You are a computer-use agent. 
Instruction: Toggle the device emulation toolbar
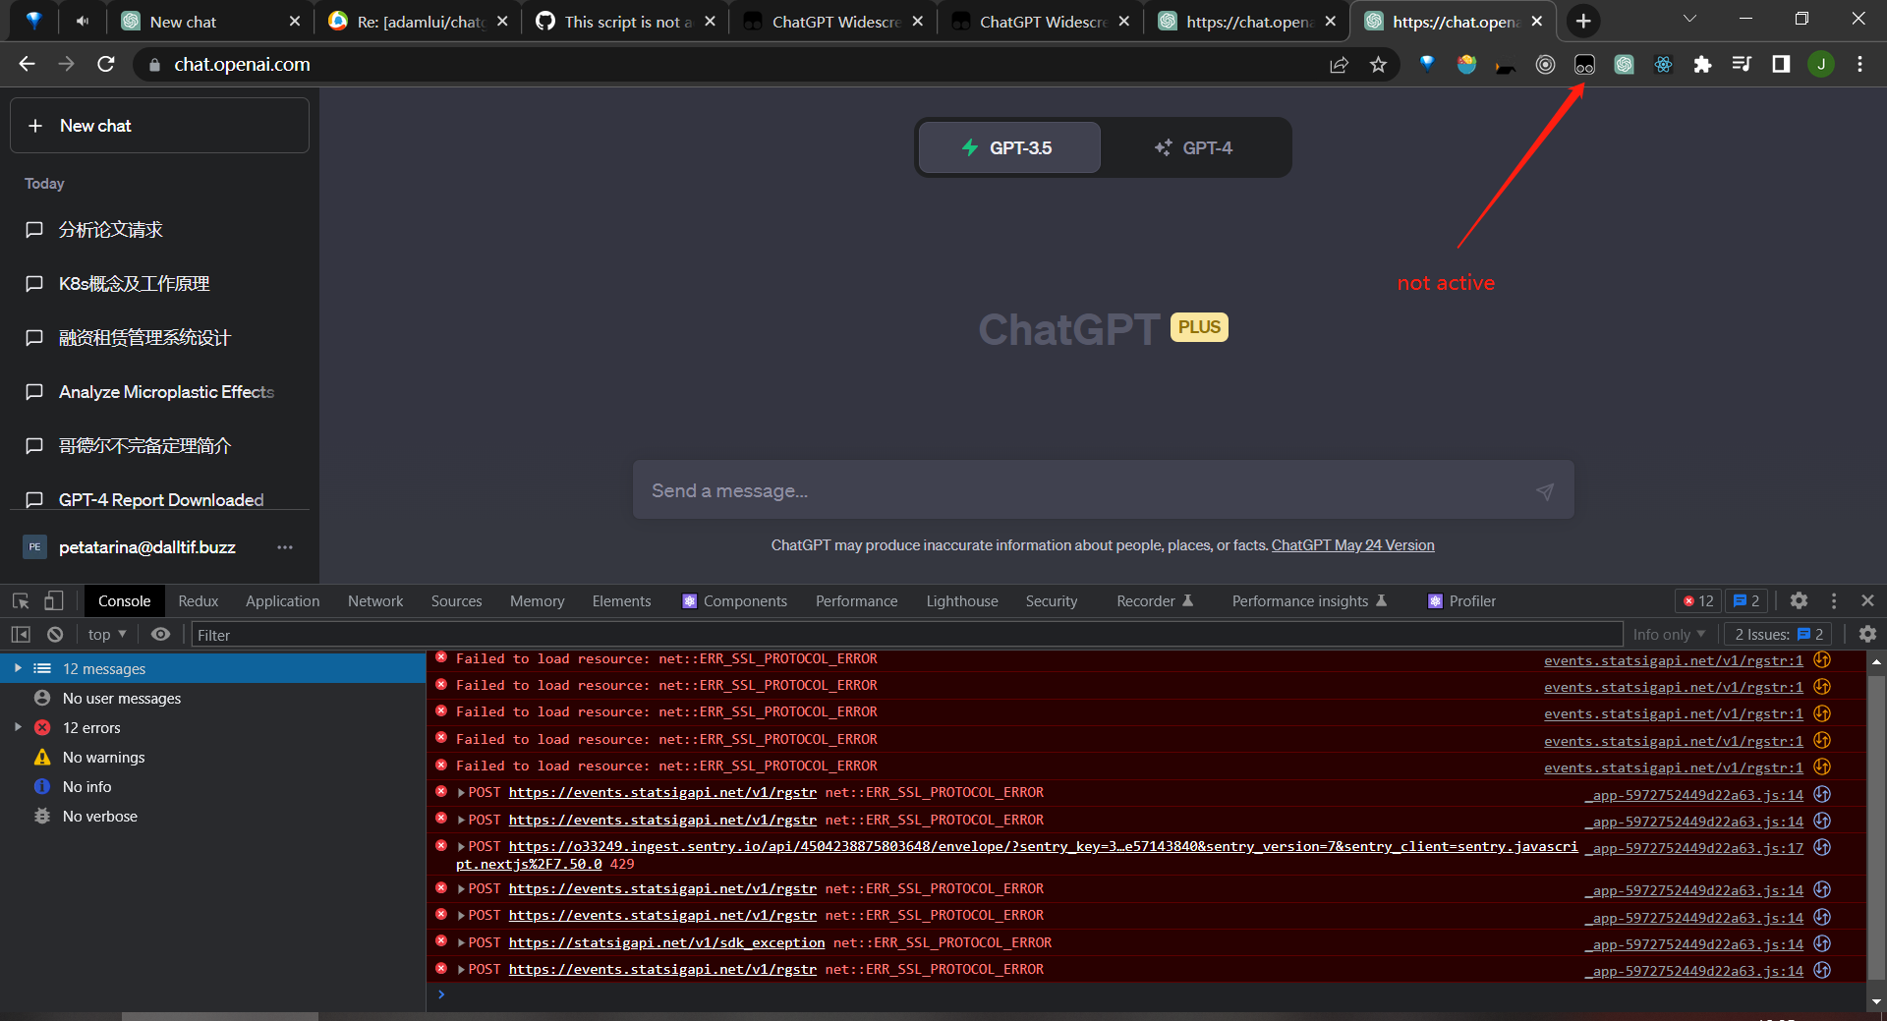tap(54, 600)
